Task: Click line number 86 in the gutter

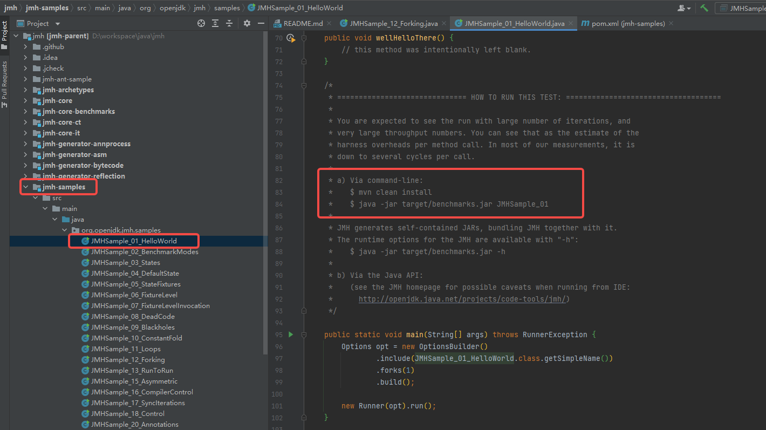Action: [278, 228]
